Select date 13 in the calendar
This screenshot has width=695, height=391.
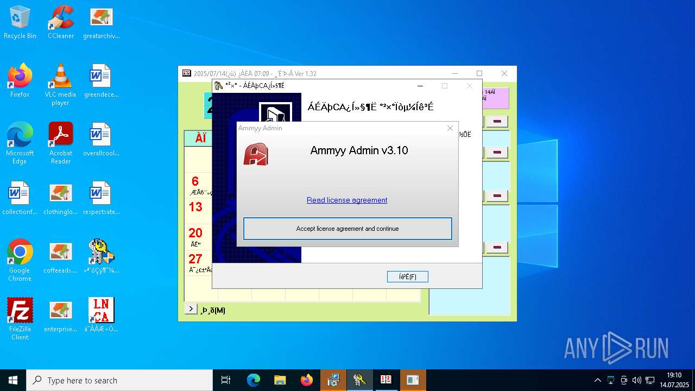[195, 207]
